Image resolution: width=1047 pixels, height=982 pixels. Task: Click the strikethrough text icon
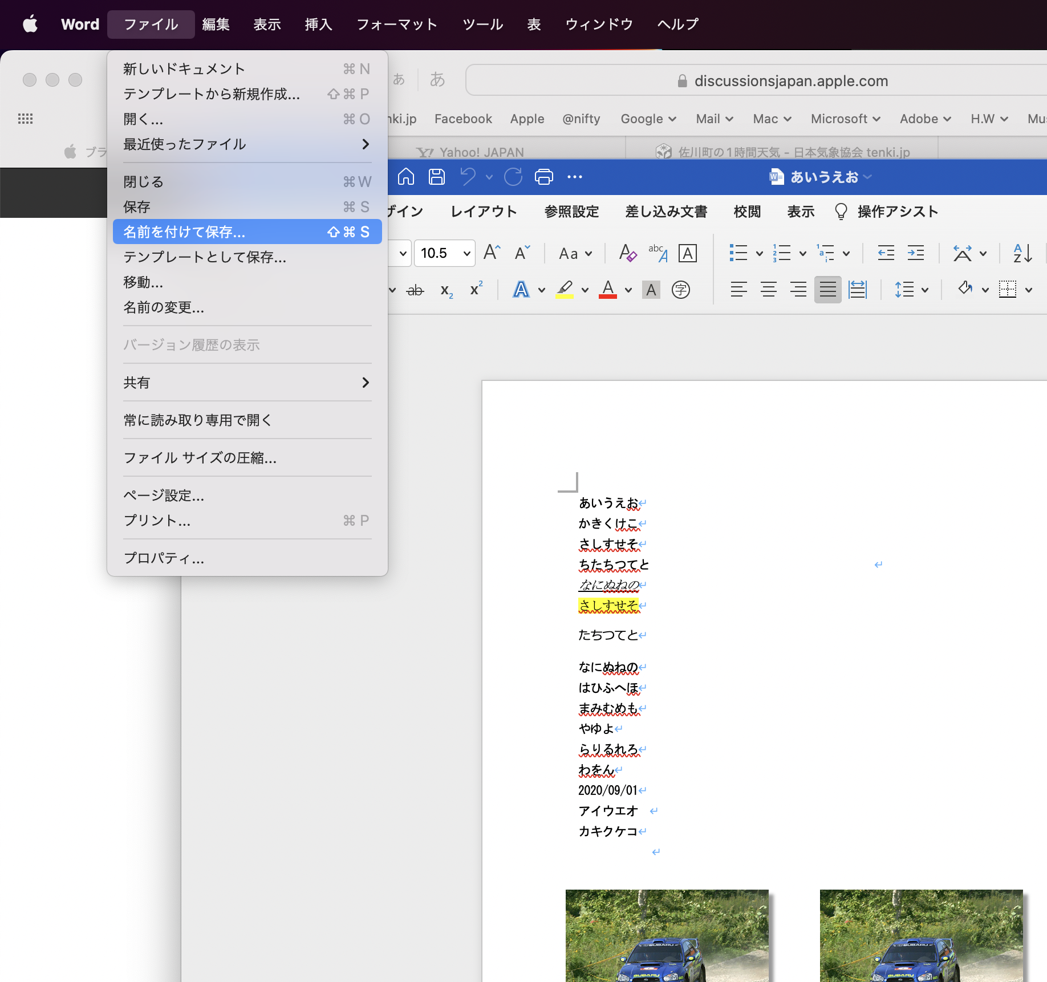(415, 290)
